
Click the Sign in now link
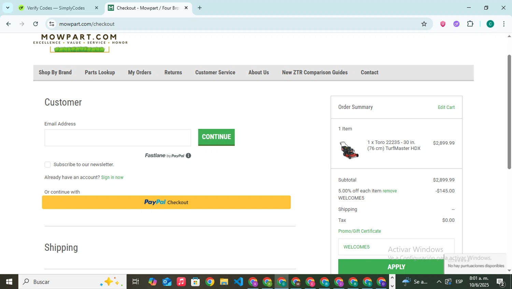tap(112, 177)
